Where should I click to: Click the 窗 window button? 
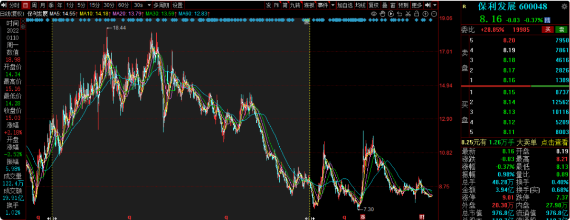pos(393,5)
